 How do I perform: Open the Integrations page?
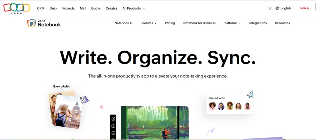click(258, 23)
